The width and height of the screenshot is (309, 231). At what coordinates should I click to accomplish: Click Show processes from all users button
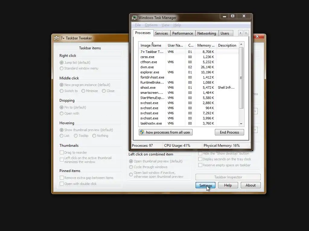click(x=166, y=132)
